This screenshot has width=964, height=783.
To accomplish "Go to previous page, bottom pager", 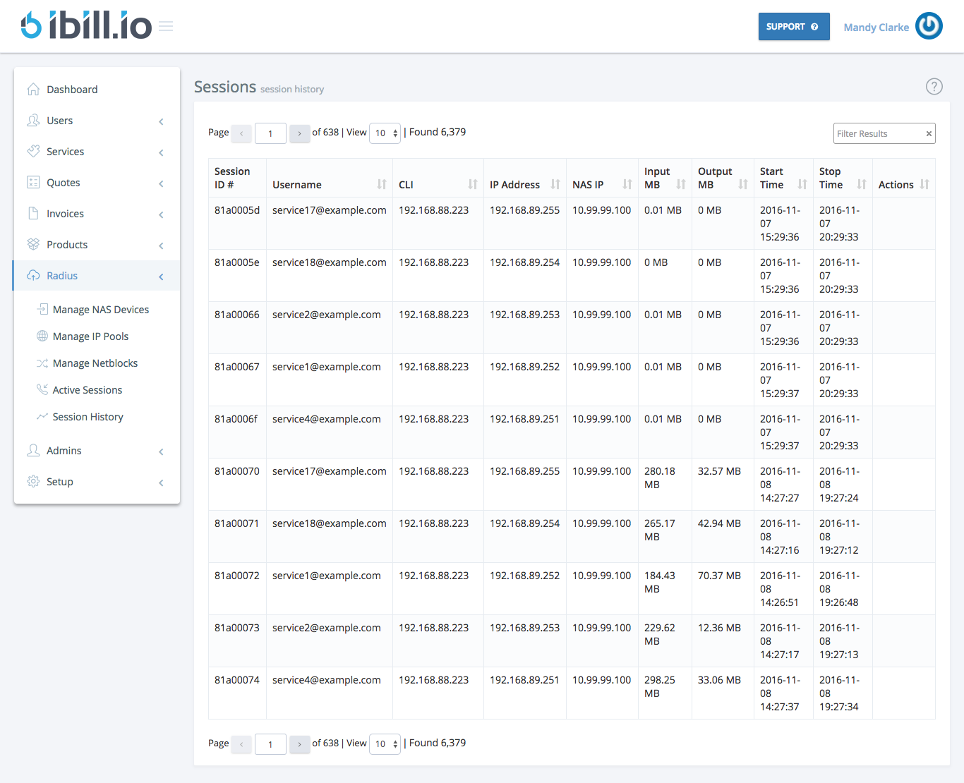I will point(241,743).
